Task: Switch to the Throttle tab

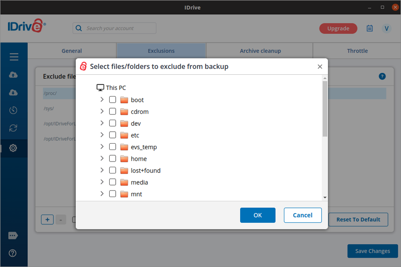Action: coord(357,51)
